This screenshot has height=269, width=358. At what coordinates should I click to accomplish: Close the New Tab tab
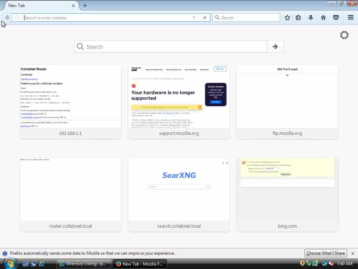[x=73, y=6]
